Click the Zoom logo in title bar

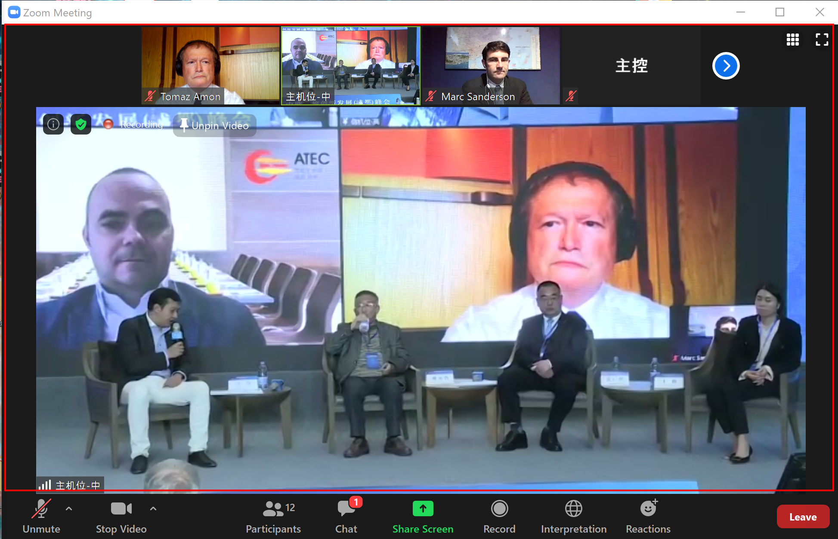click(14, 12)
